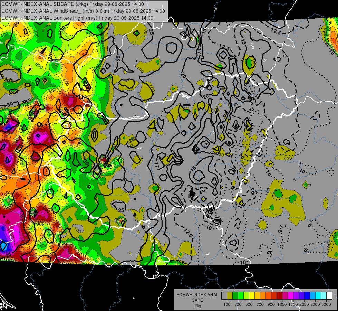The height and width of the screenshot is (311, 338).
Task: Click the legend label 1250
Action: [x=282, y=304]
